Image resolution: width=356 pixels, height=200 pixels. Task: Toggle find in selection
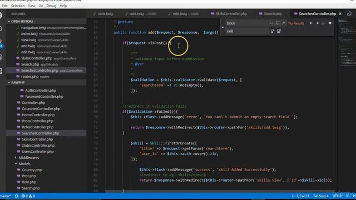pyautogui.click(x=323, y=23)
